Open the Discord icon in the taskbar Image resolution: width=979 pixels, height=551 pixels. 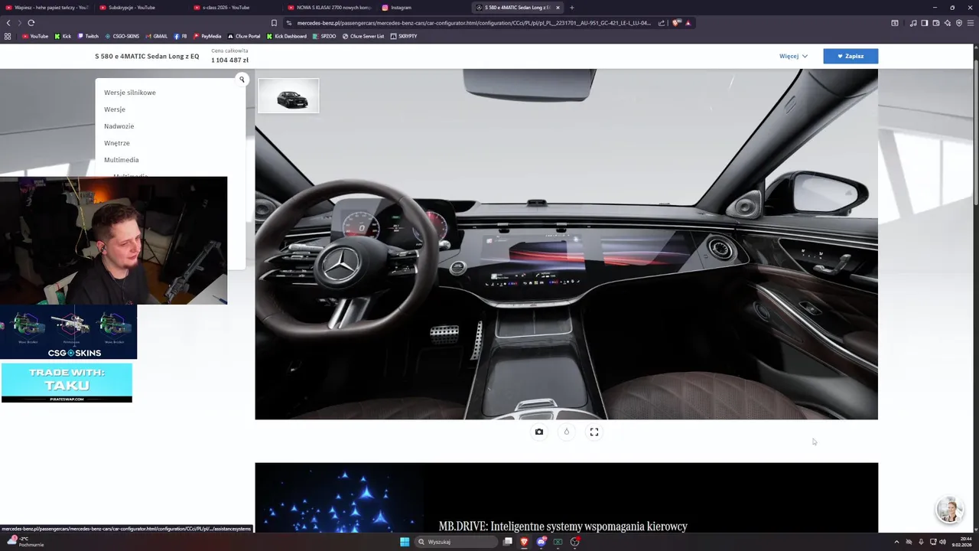point(542,542)
